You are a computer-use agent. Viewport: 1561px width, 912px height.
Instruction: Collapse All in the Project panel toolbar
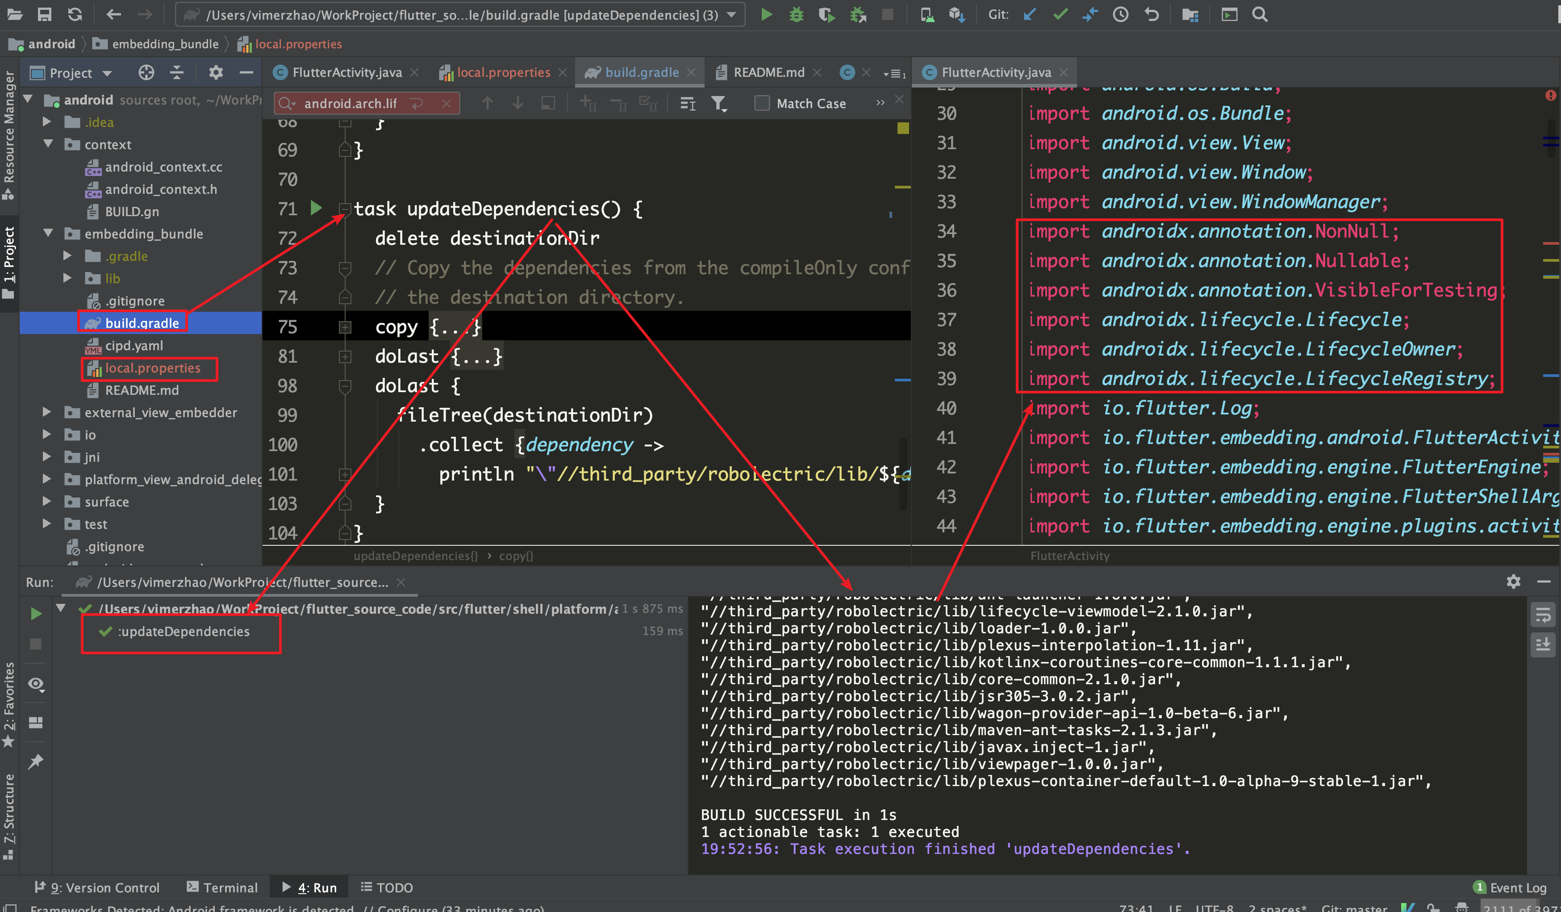[x=176, y=72]
